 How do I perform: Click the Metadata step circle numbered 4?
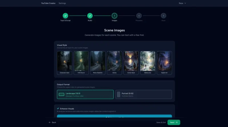pos(139,16)
